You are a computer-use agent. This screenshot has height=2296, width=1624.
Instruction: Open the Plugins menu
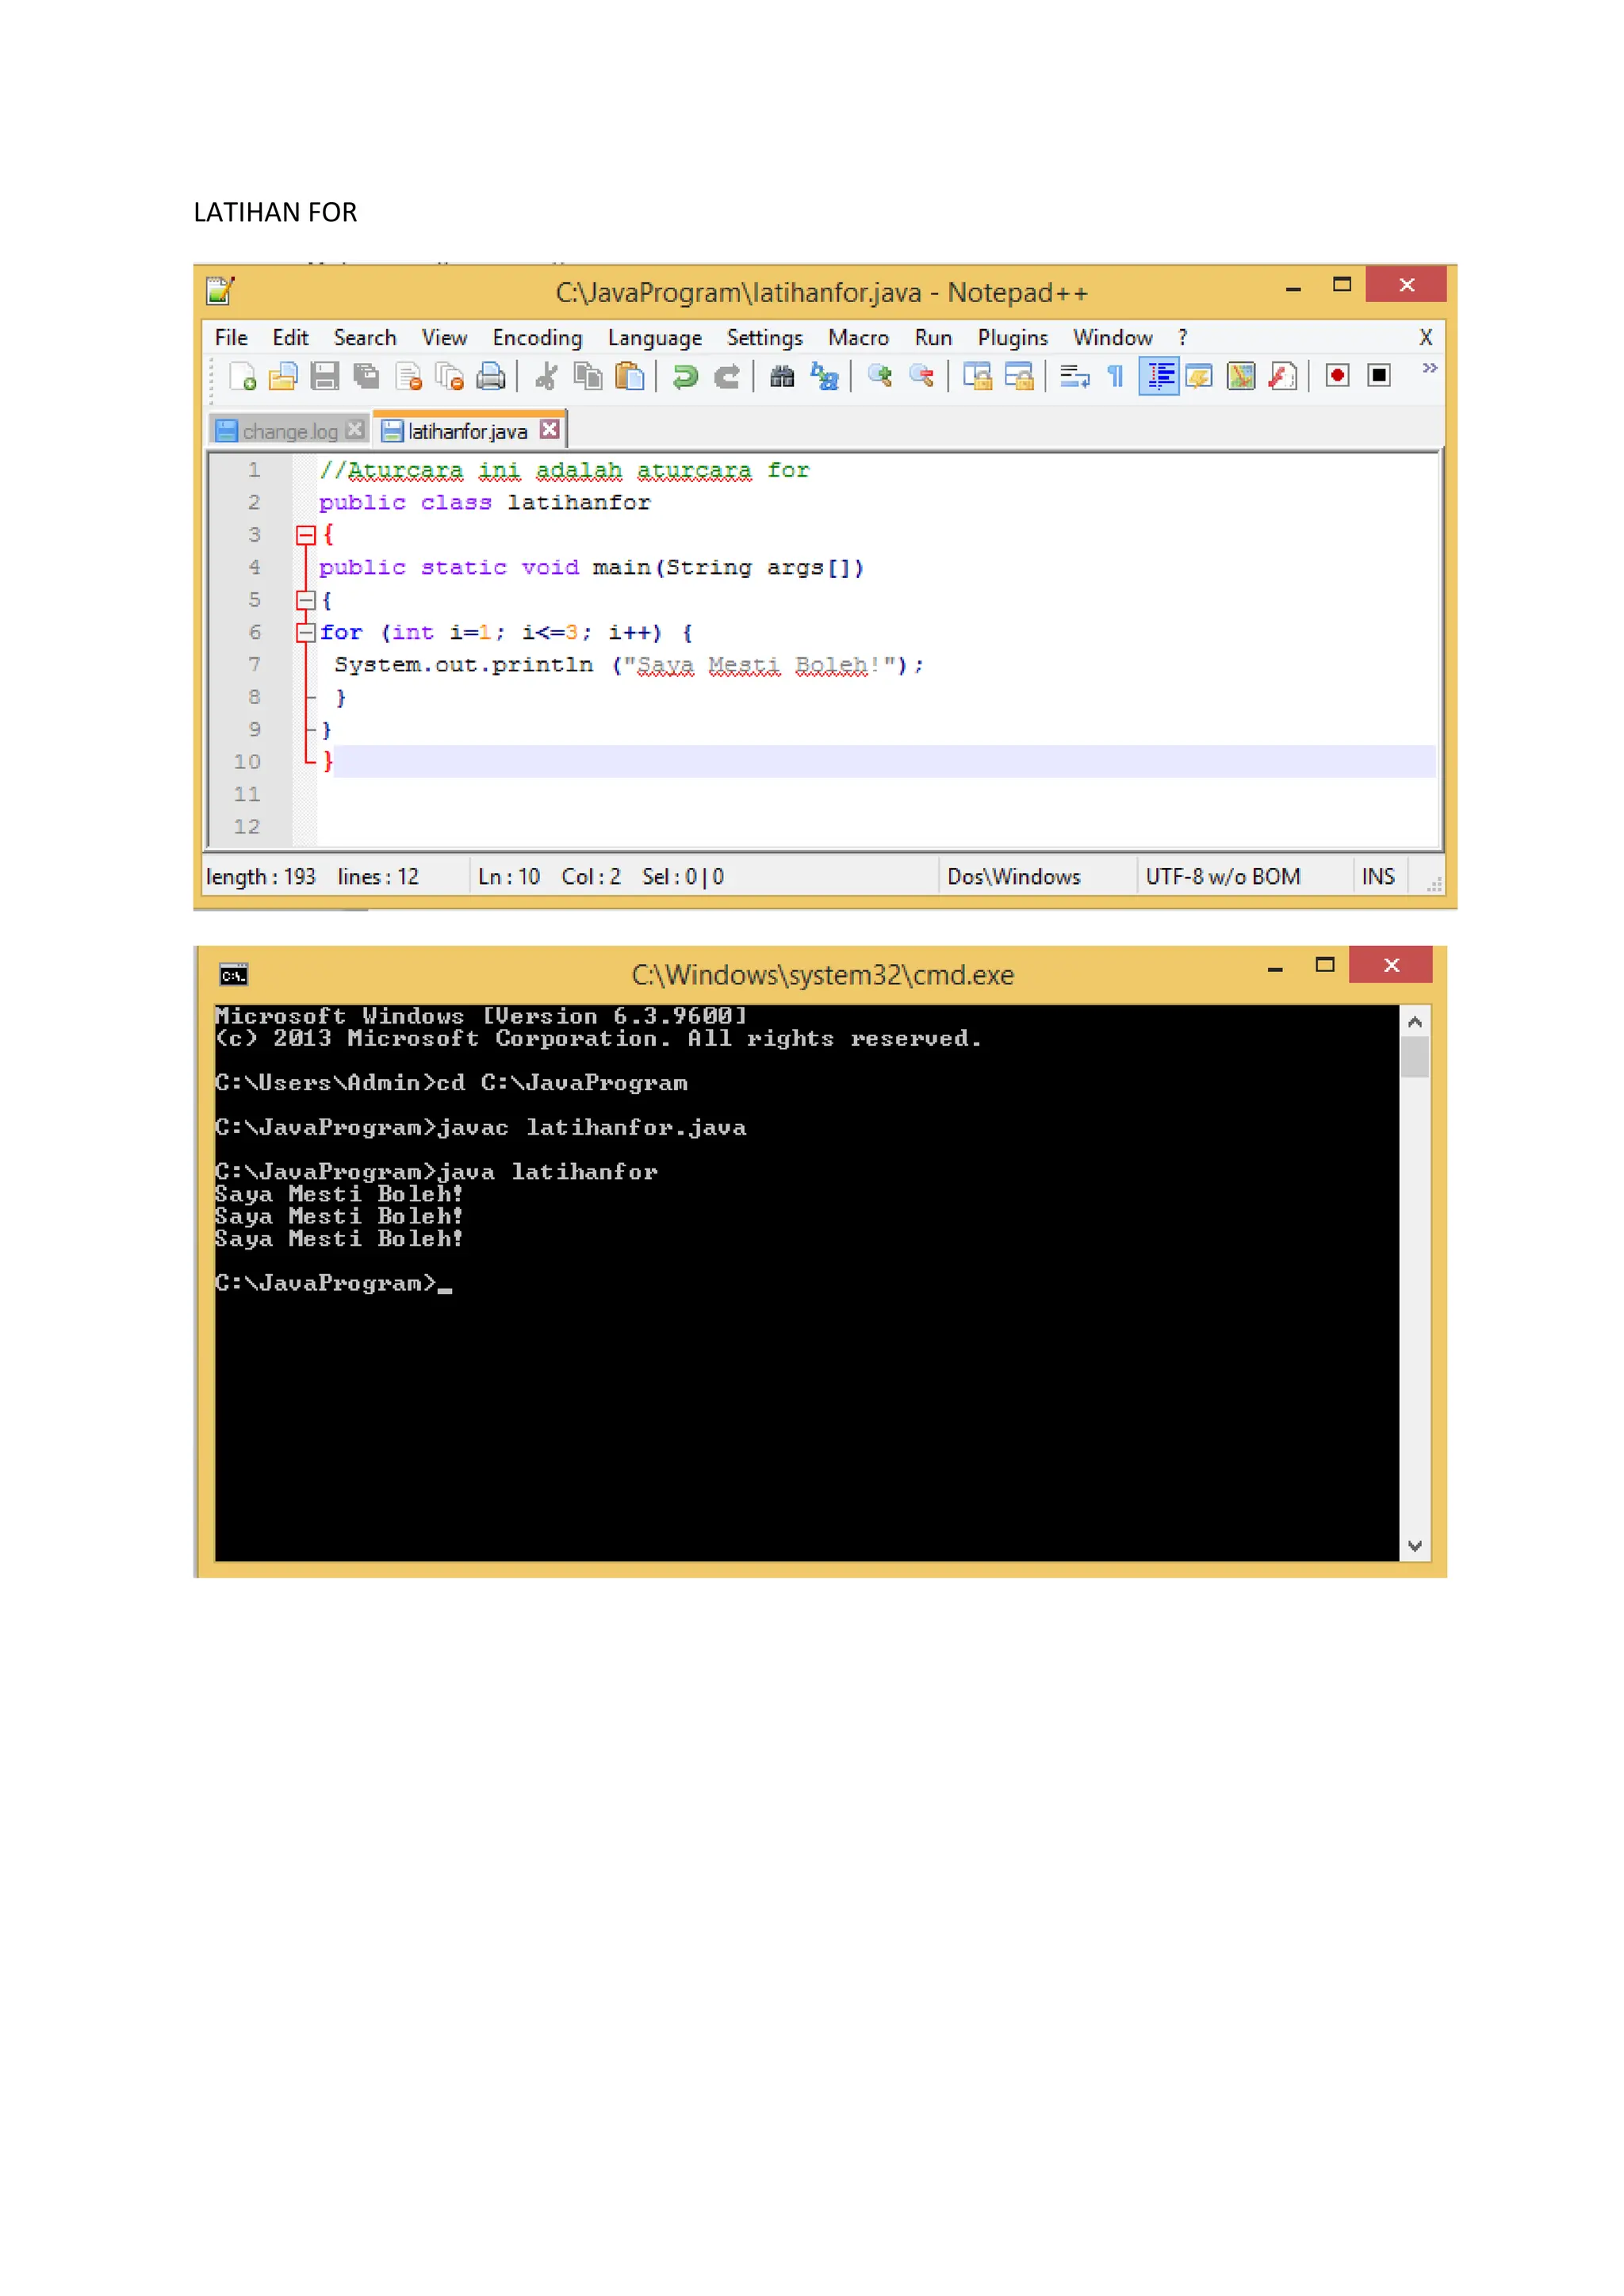point(1013,338)
